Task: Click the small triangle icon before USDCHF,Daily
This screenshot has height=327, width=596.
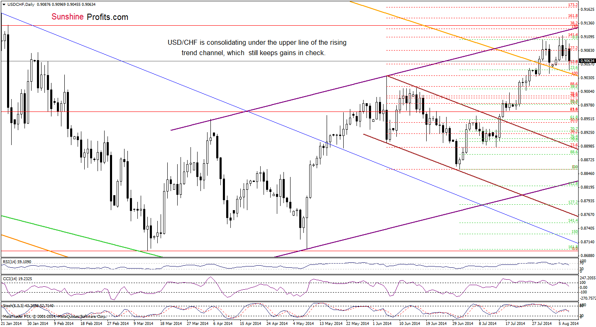Action: tap(4, 4)
